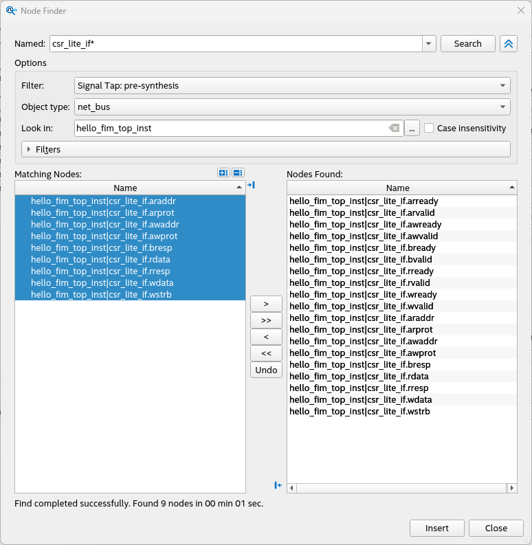This screenshot has width=532, height=545.
Task: Collapse all matching nodes with the minus icon
Action: (x=239, y=173)
